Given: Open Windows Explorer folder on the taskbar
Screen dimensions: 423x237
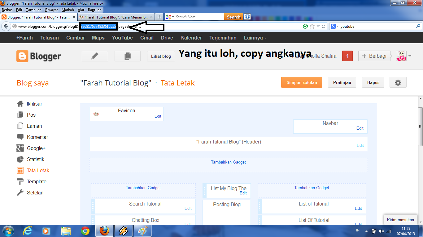Looking at the screenshot, I should (x=66, y=231).
